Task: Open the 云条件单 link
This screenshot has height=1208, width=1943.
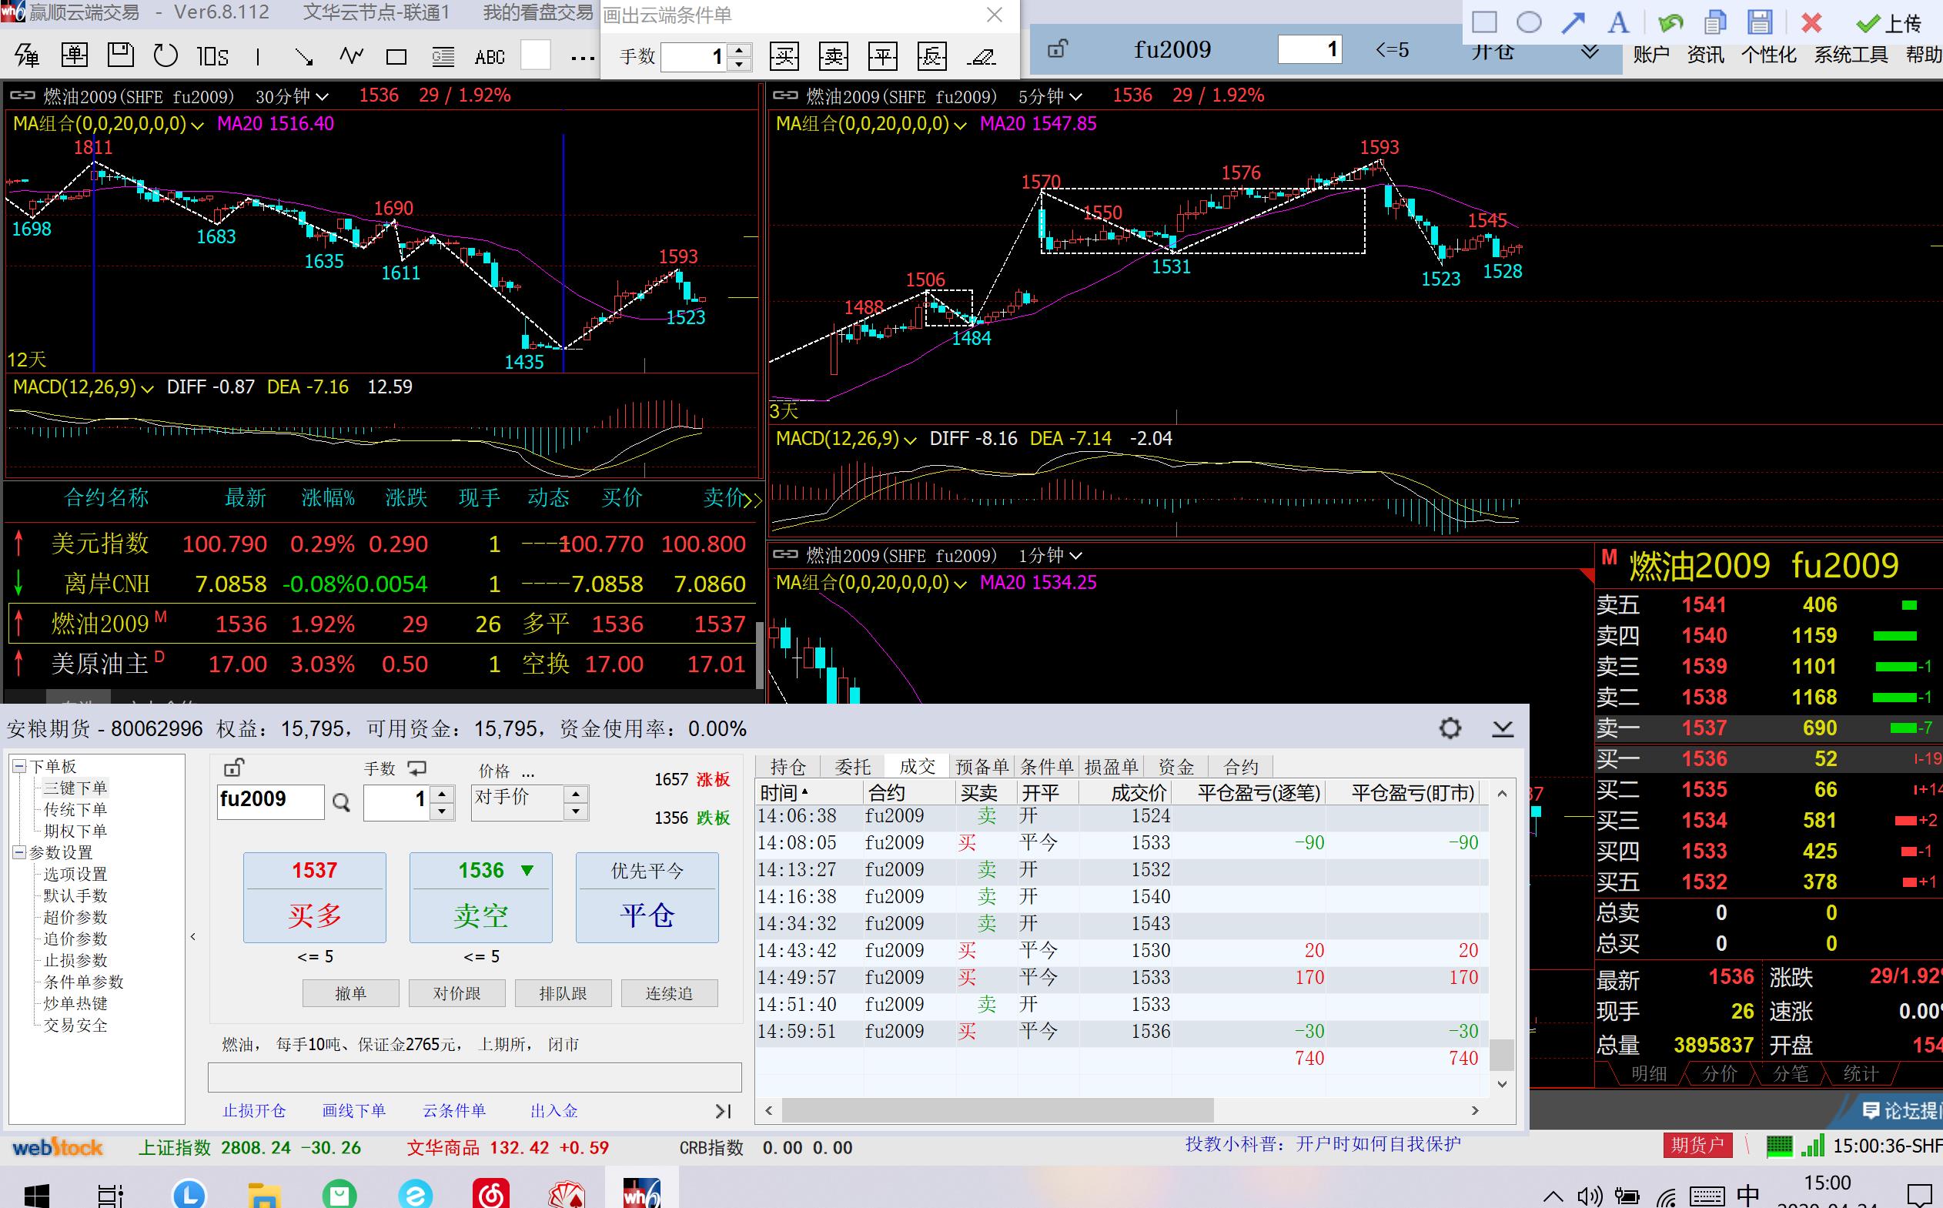Action: 453,1110
